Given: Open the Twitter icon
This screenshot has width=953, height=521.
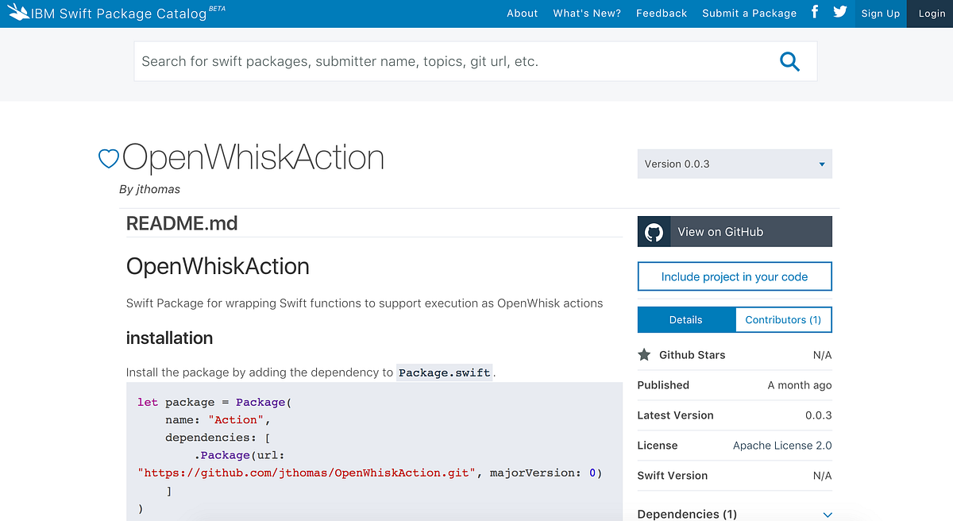Looking at the screenshot, I should [x=839, y=13].
